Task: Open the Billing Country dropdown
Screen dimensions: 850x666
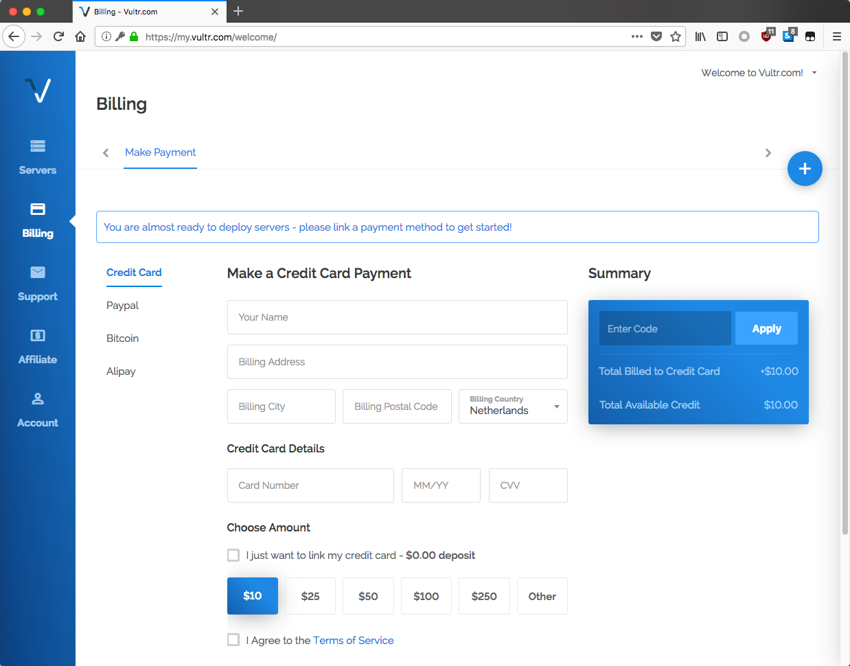Action: coord(513,406)
